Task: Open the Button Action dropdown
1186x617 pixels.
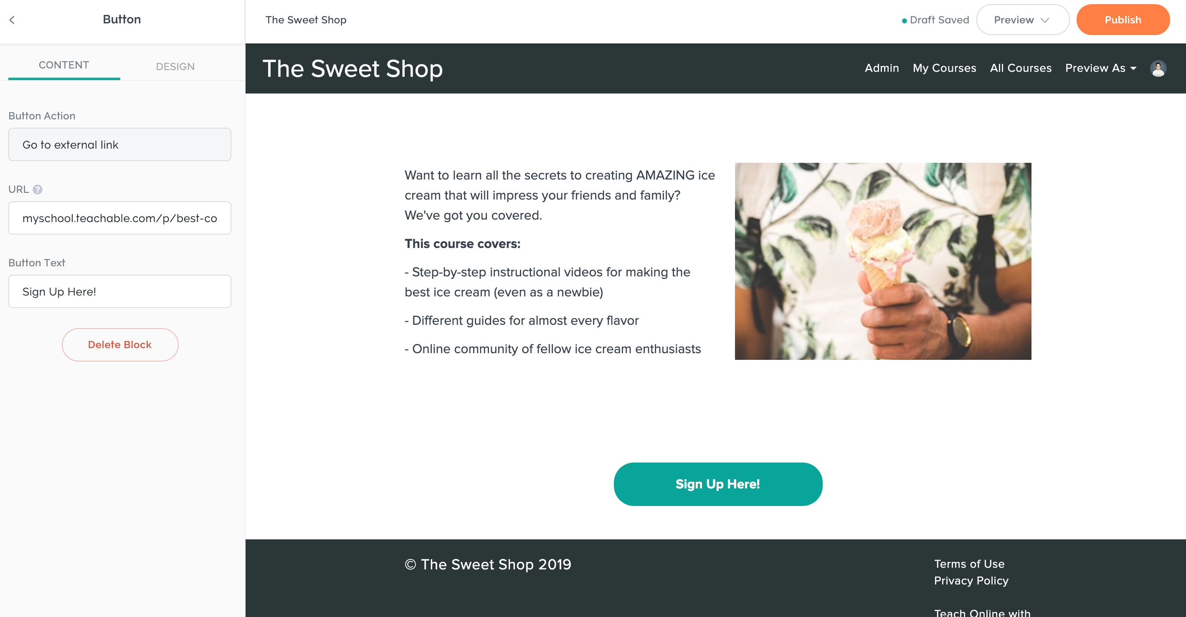Action: (x=120, y=144)
